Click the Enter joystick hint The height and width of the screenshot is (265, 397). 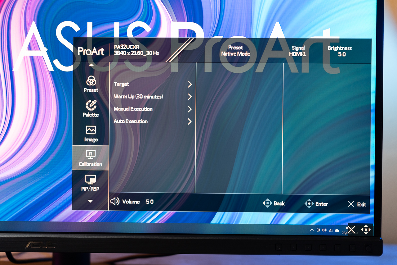pos(316,204)
